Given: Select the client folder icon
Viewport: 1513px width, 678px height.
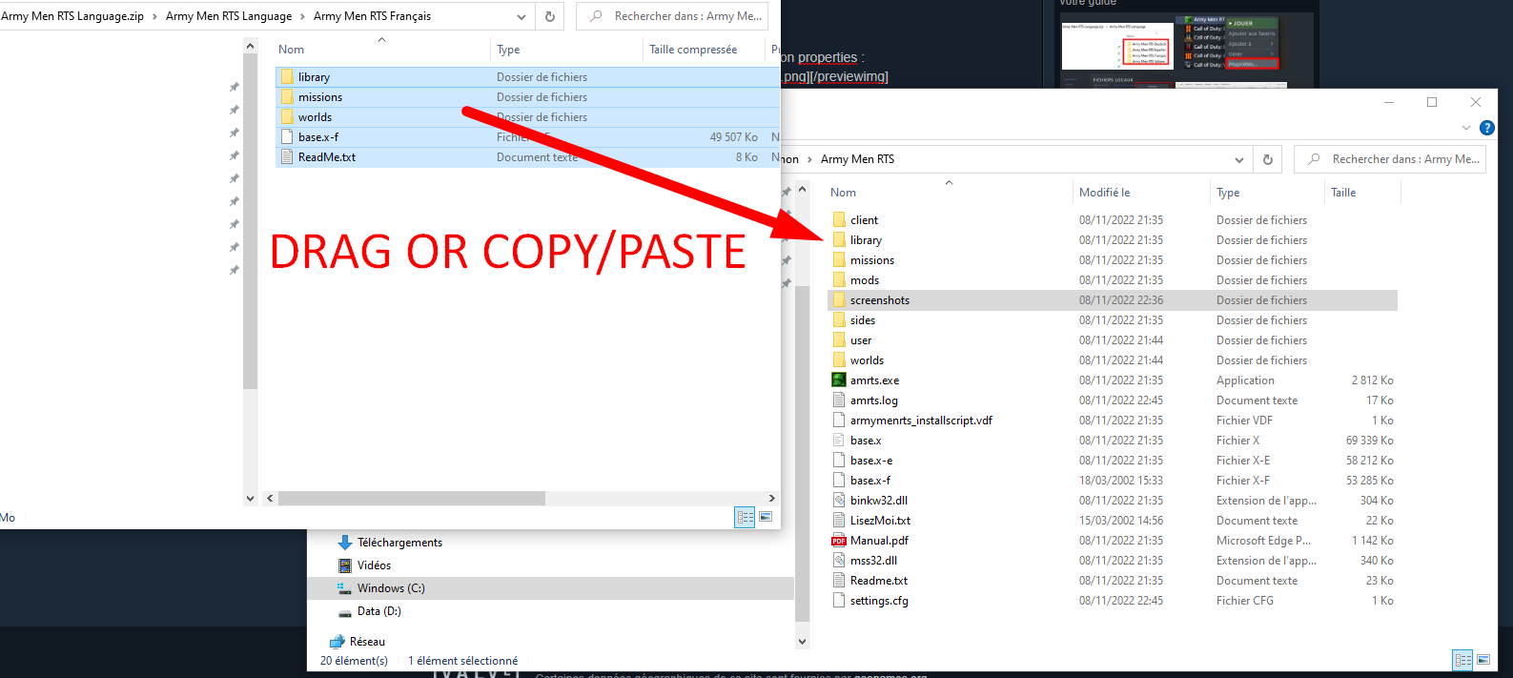Looking at the screenshot, I should (x=839, y=219).
